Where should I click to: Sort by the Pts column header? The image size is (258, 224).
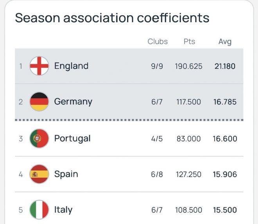(x=189, y=41)
